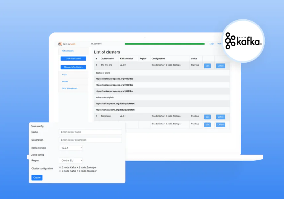Open the Kafka Clusters sidebar section
The height and width of the screenshot is (199, 284).
[68, 51]
